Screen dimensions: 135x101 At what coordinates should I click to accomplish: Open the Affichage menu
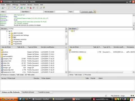[x=15, y=4]
